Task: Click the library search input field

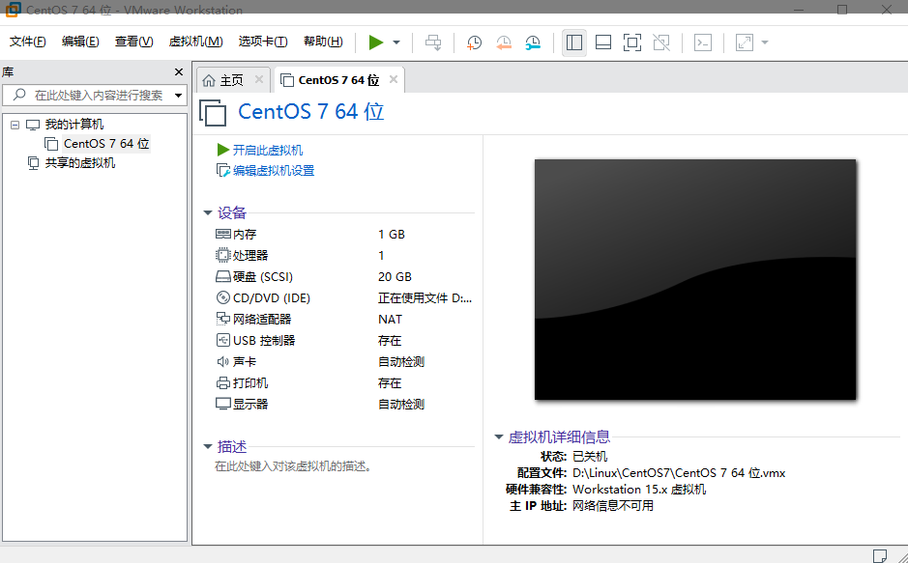Action: pyautogui.click(x=95, y=95)
